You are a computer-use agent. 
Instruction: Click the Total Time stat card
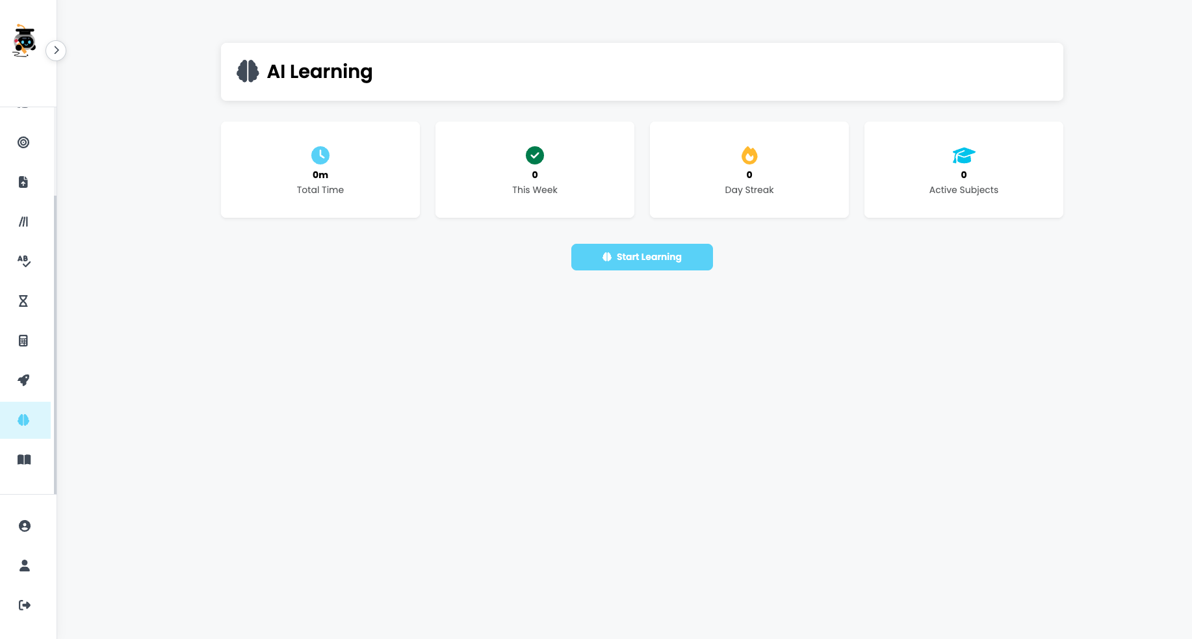click(320, 170)
